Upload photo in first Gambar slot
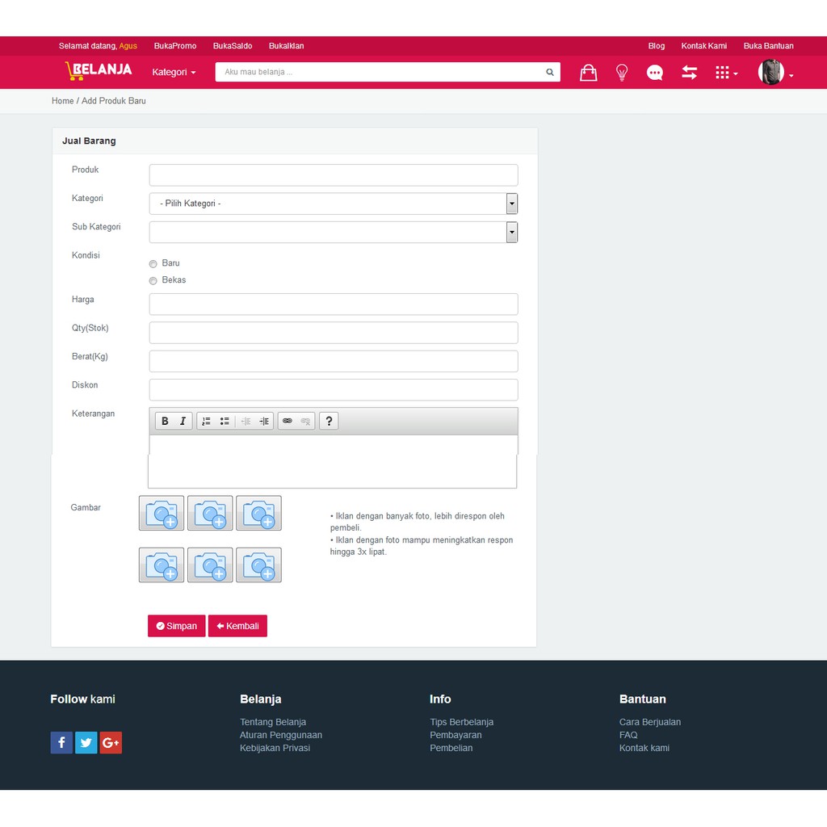Viewport: 827px width, 827px height. click(x=162, y=513)
